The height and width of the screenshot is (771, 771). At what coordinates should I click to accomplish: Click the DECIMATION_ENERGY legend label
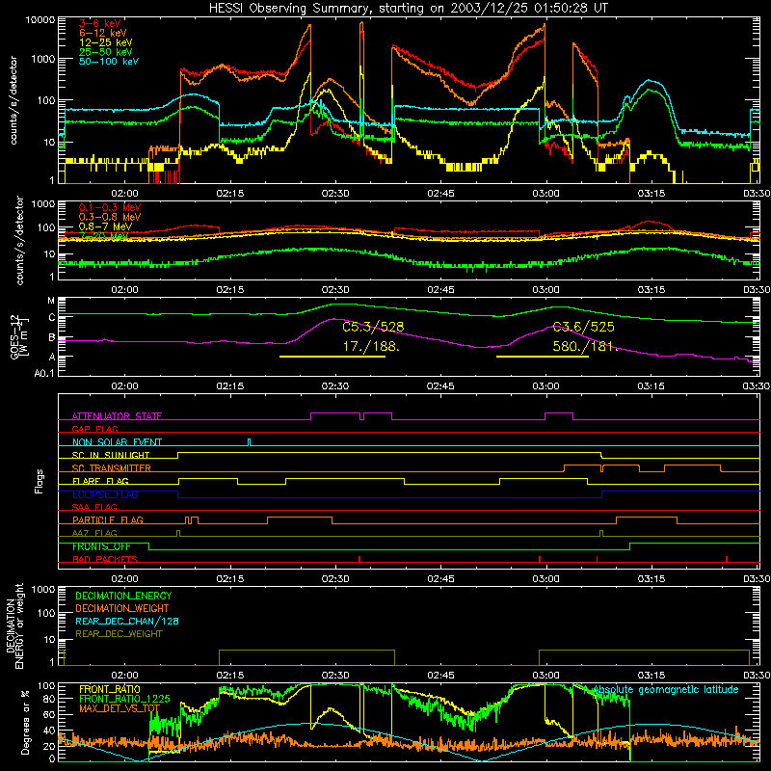coord(123,596)
